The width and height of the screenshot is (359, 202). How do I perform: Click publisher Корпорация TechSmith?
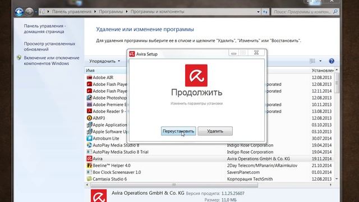click(x=250, y=179)
